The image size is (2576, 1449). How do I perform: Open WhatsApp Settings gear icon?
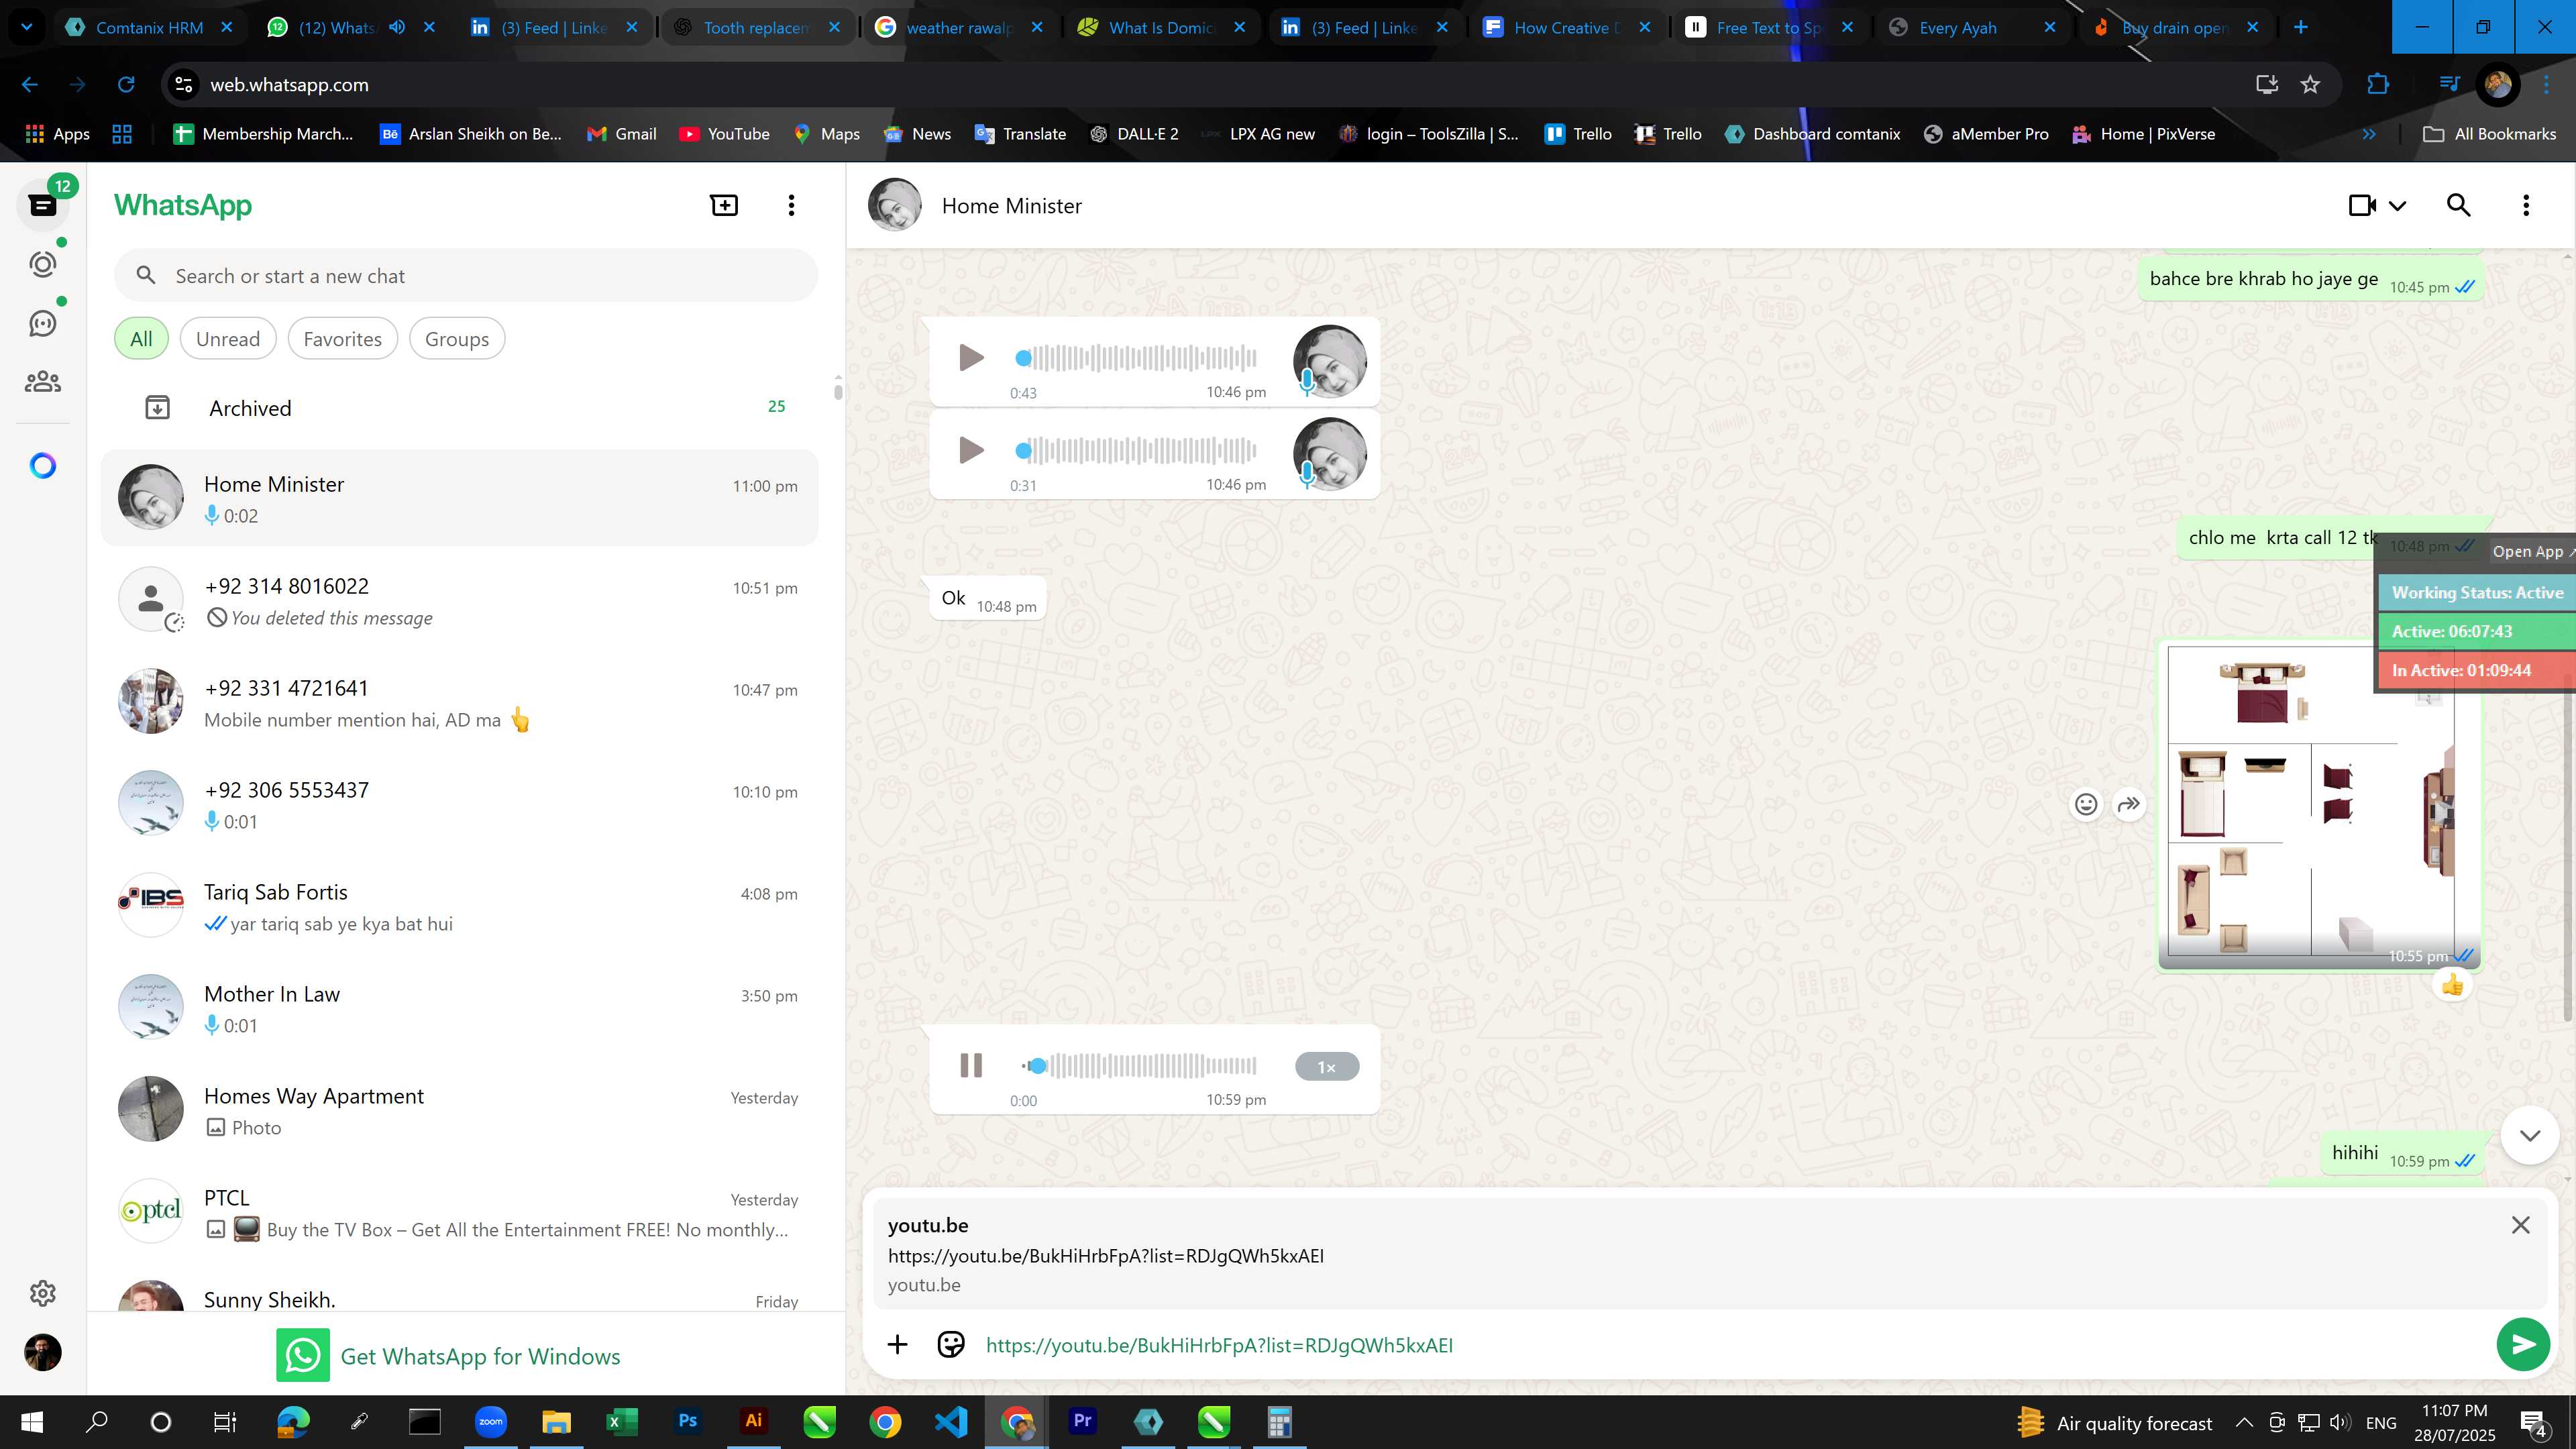coord(43,1293)
